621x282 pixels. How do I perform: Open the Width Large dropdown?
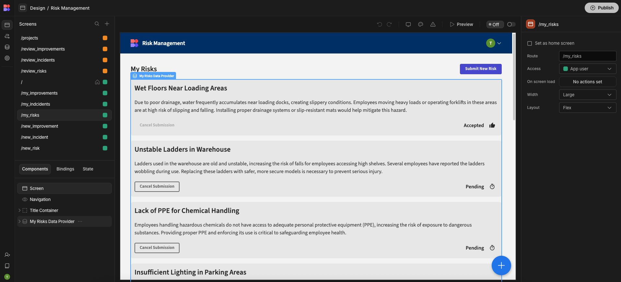[x=588, y=95]
